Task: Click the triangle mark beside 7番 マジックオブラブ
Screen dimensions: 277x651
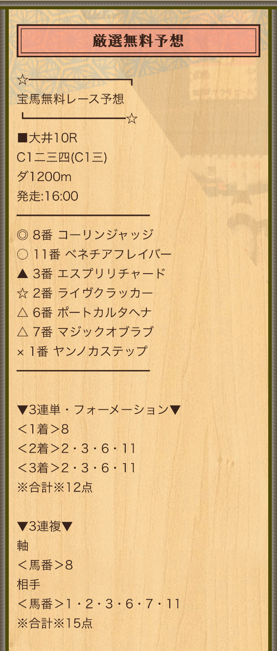Action: click(x=23, y=332)
